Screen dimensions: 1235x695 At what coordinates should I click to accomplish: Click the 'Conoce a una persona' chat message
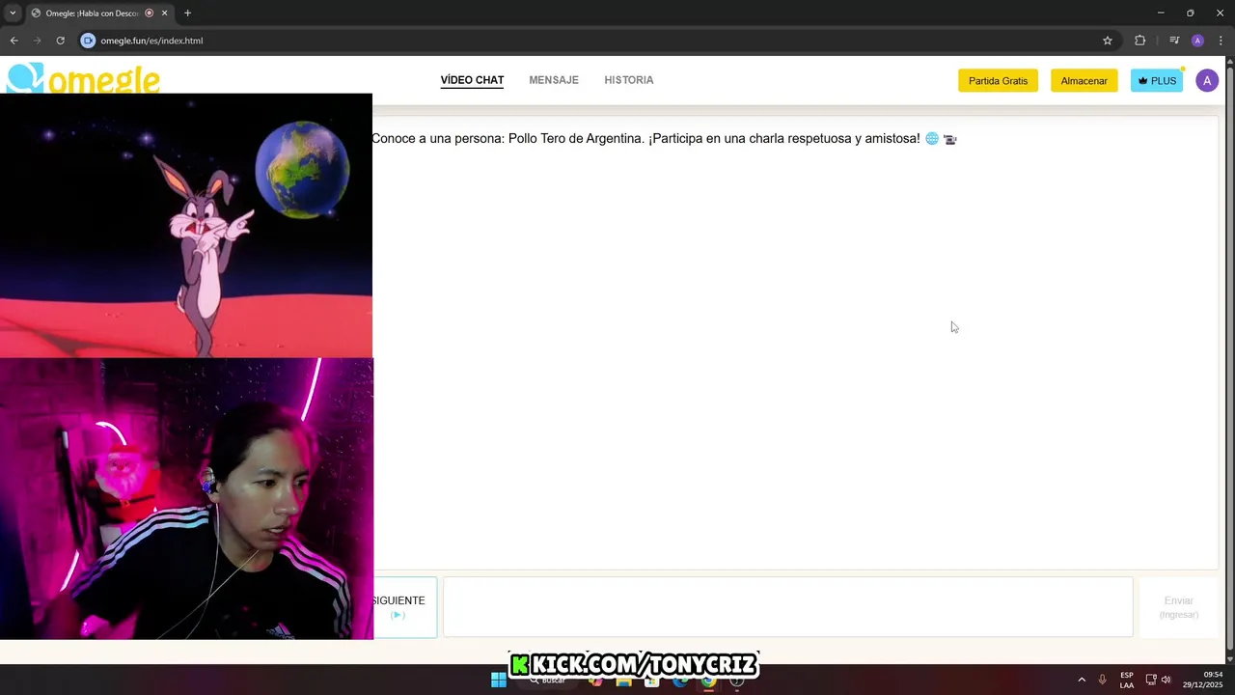[664, 139]
